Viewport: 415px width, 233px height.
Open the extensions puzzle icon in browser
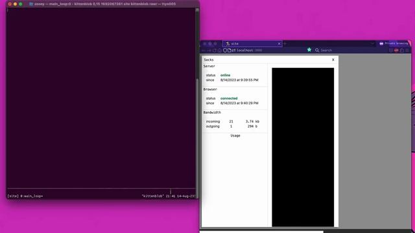[402, 50]
